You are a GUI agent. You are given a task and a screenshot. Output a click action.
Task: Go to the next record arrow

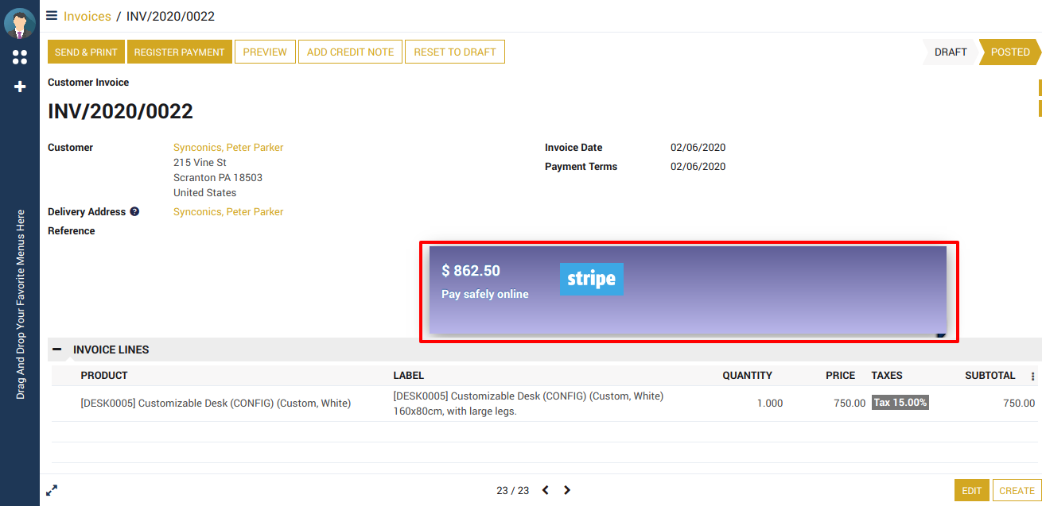point(567,490)
